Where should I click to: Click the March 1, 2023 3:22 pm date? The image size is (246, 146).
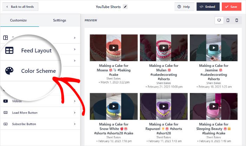[115, 82]
